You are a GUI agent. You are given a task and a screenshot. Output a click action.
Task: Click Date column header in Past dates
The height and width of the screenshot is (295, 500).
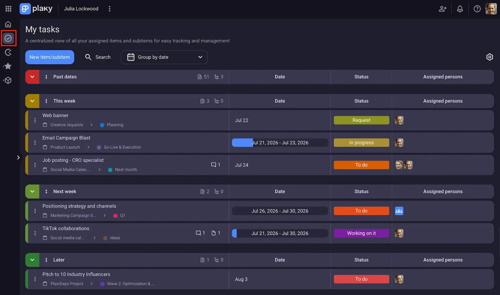pos(280,77)
